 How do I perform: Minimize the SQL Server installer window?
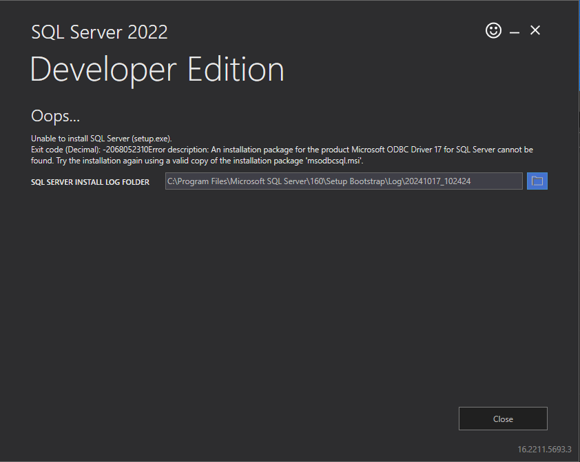(x=515, y=32)
